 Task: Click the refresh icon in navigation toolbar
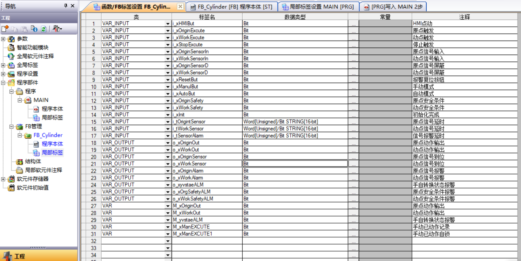coord(43,29)
